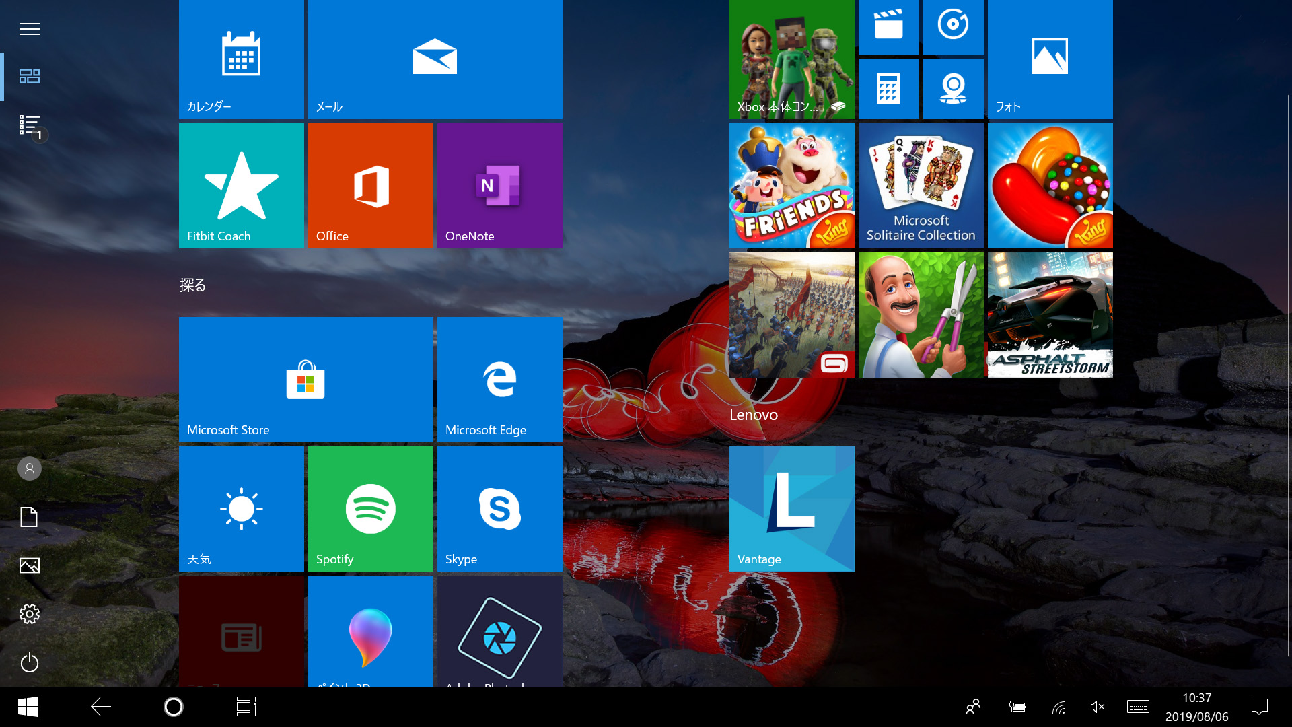
Task: Toggle the muted volume icon in the system tray
Action: pyautogui.click(x=1097, y=707)
